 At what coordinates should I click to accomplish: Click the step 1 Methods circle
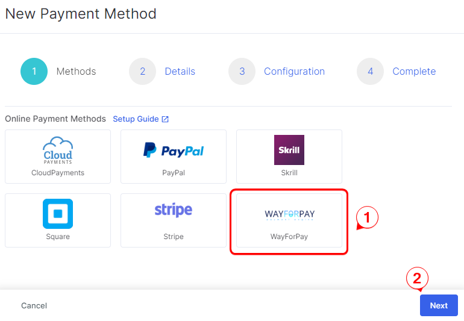34,71
